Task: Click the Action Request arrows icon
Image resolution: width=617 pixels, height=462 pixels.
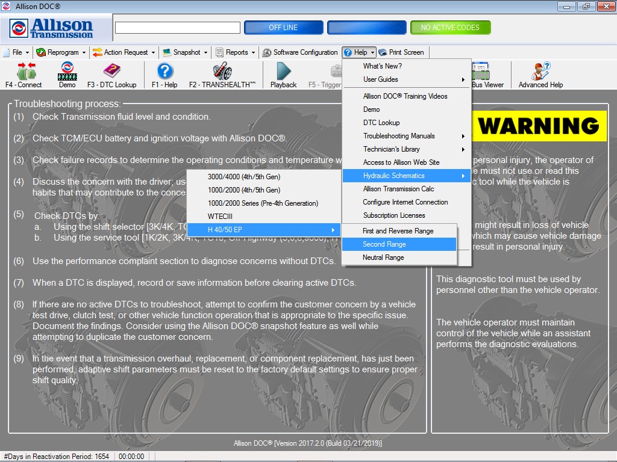Action: pyautogui.click(x=97, y=52)
